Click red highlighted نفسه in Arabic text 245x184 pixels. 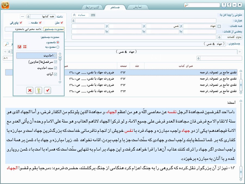point(172,112)
